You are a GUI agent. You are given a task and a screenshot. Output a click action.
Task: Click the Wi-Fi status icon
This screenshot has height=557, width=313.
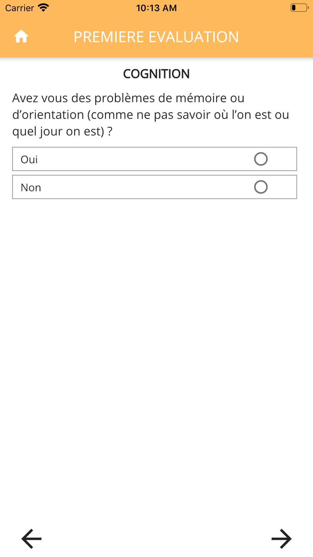pyautogui.click(x=43, y=8)
